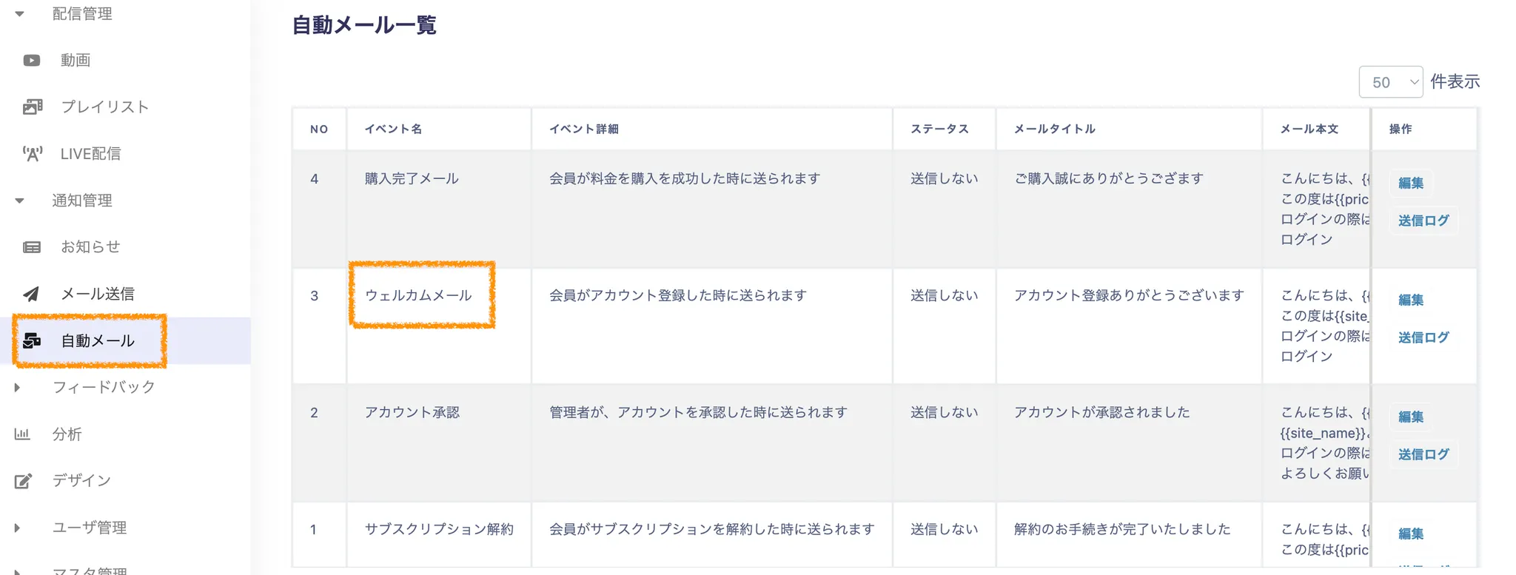The image size is (1516, 575).
Task: Expand the フィードバック menu arrow
Action: tap(17, 387)
